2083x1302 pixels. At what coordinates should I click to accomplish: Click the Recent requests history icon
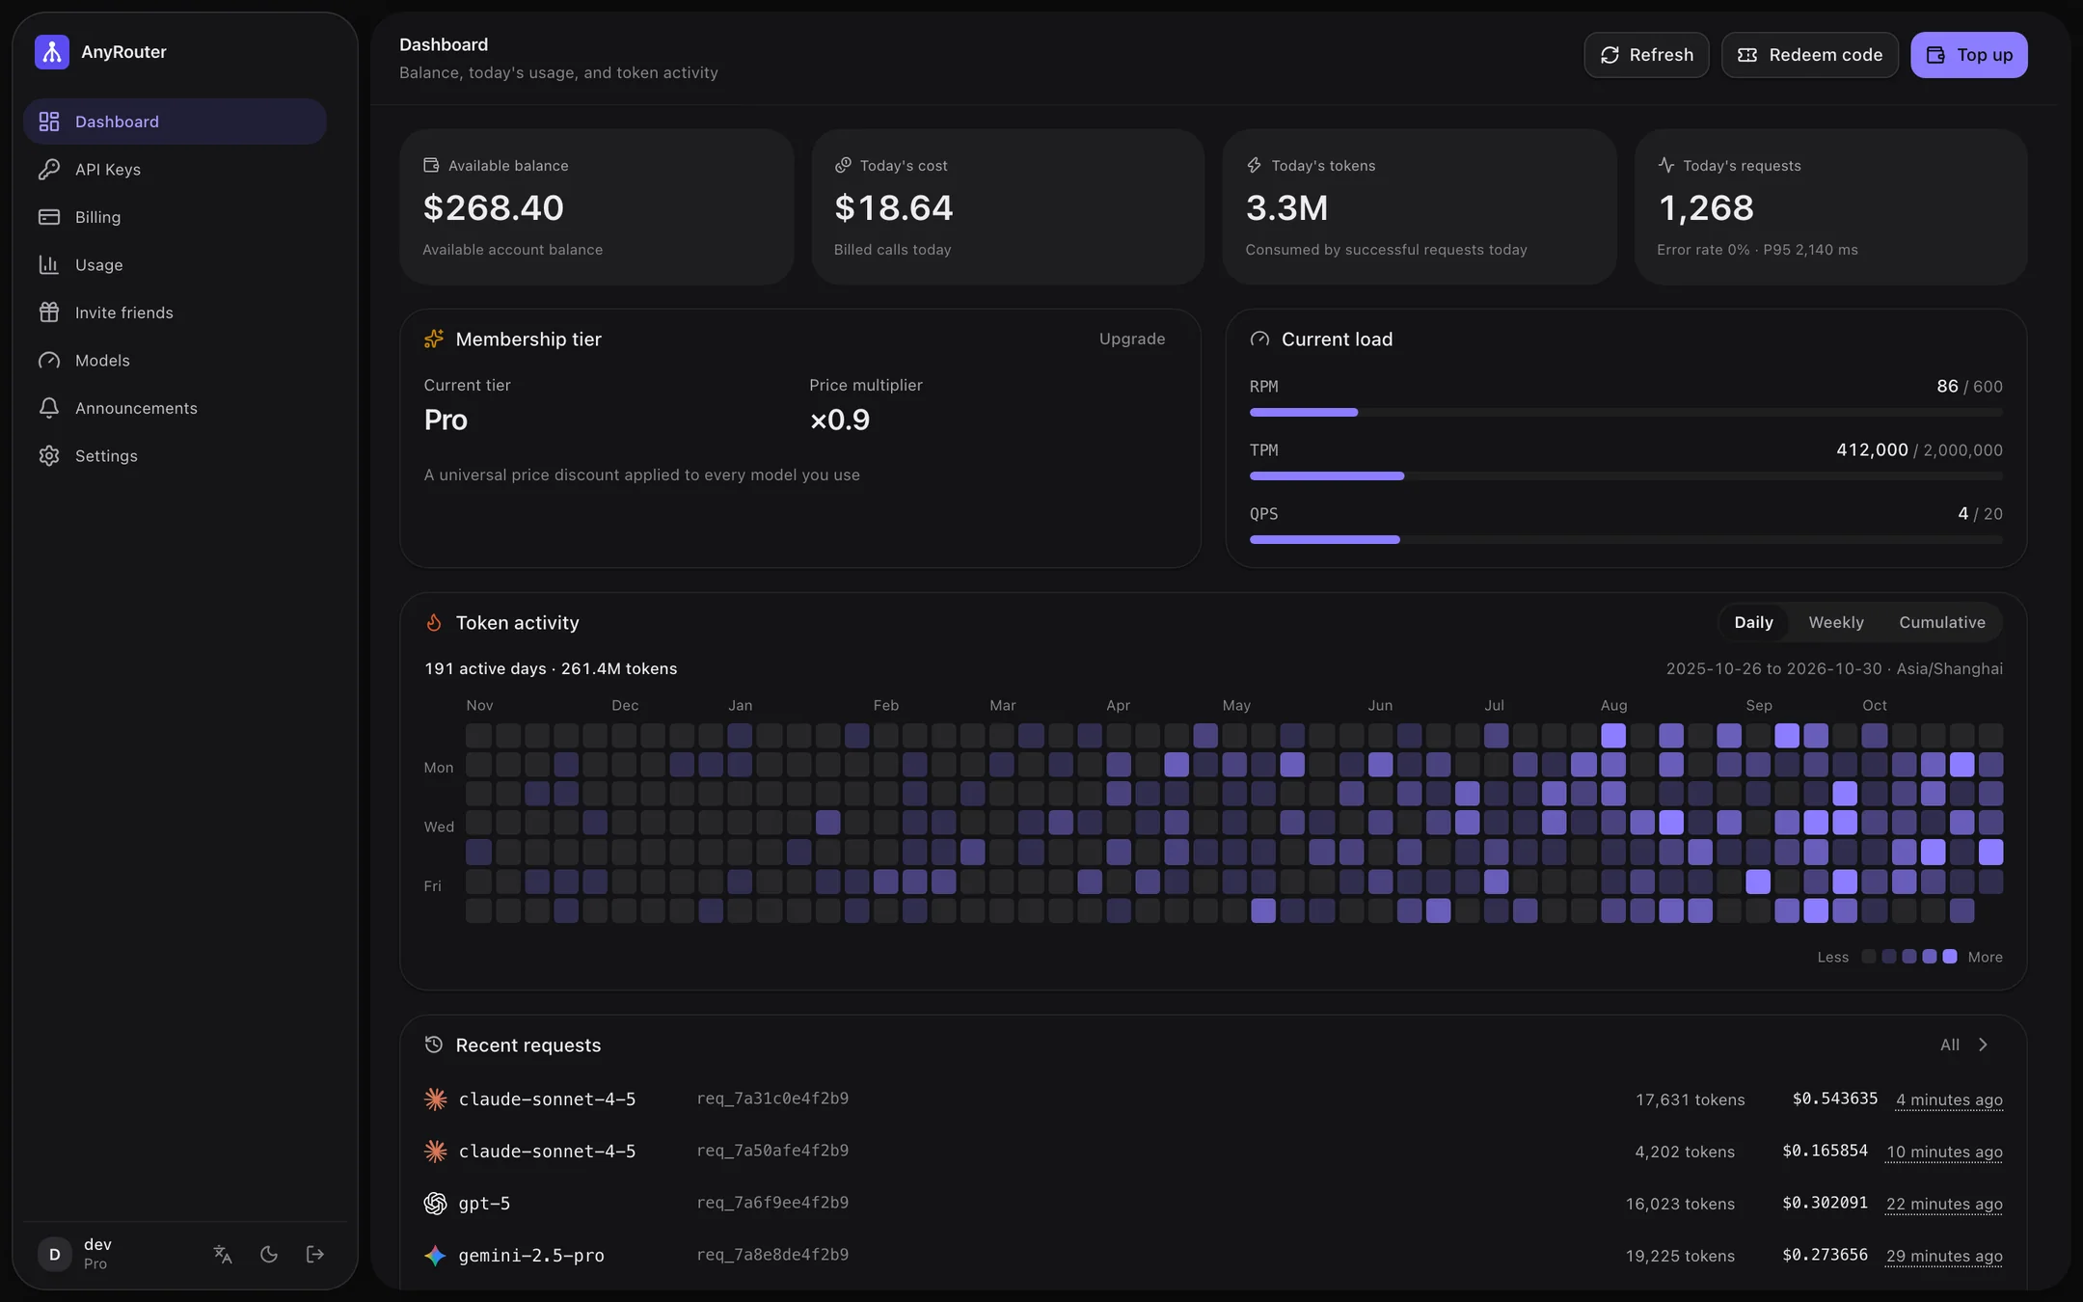tap(434, 1044)
